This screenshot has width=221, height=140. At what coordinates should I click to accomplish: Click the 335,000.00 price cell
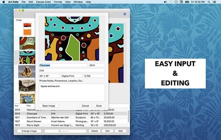point(110,125)
